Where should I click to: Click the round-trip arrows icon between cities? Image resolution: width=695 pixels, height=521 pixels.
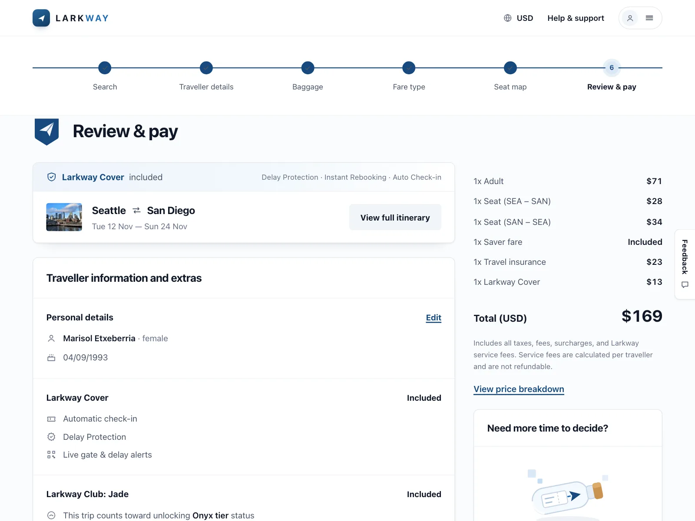click(x=136, y=211)
